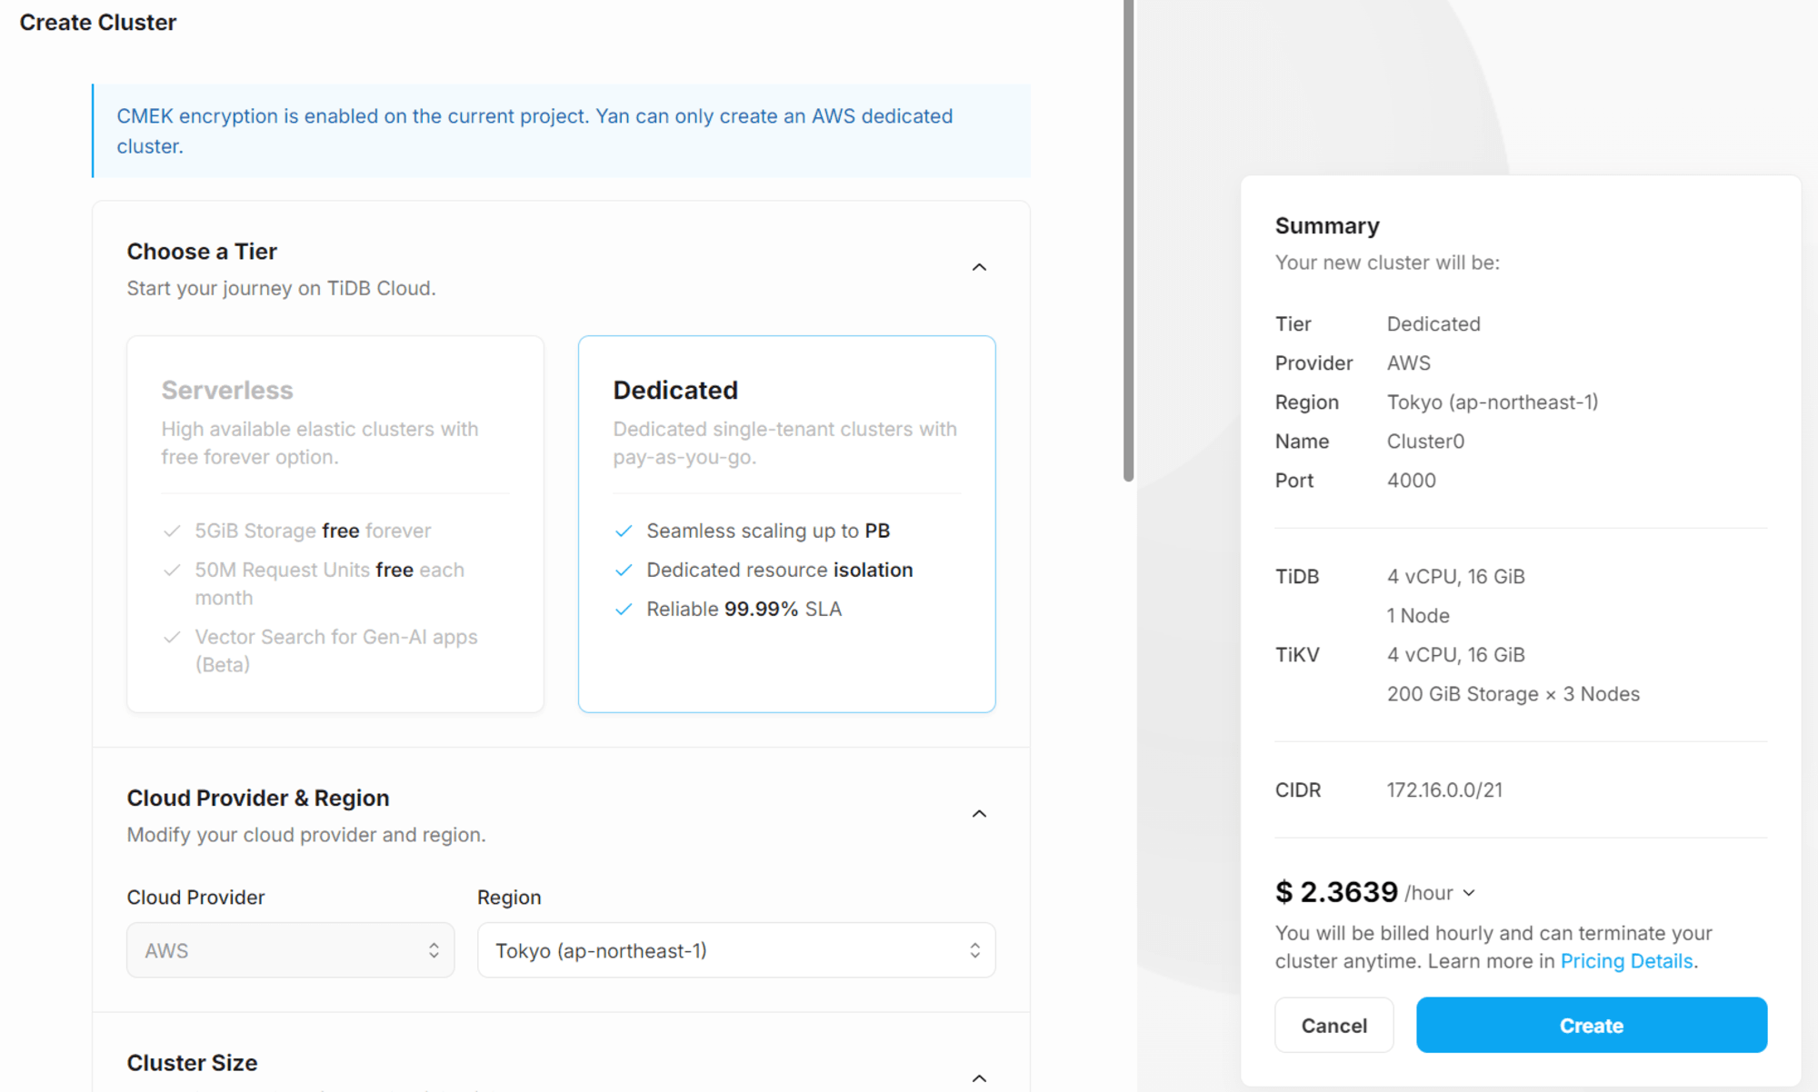Click '200 GiB Storage × 3 Nodes'
Image resolution: width=1818 pixels, height=1092 pixels.
click(1513, 694)
